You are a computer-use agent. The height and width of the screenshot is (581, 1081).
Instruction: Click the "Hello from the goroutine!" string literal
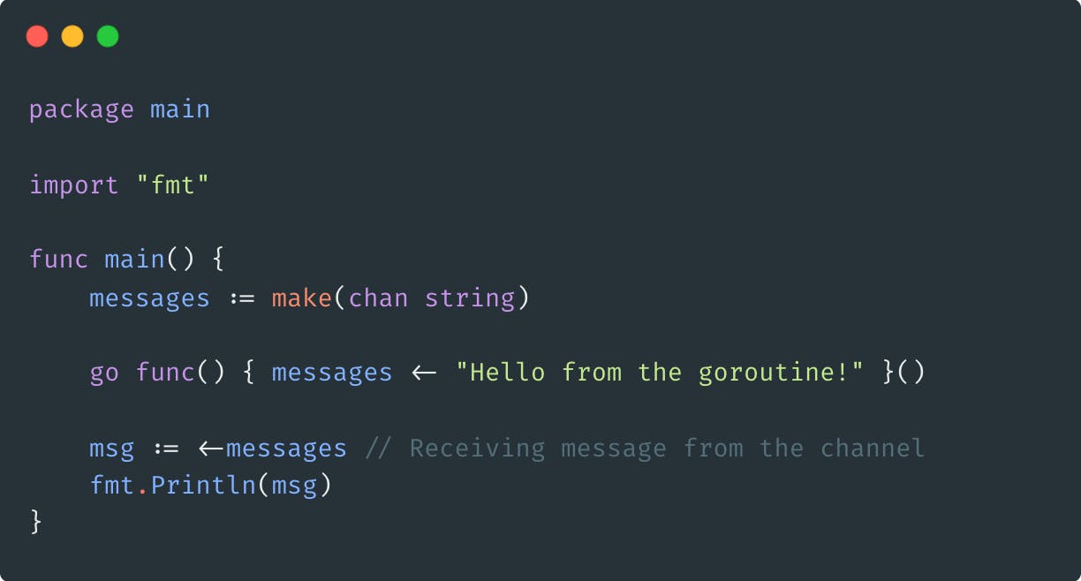659,373
